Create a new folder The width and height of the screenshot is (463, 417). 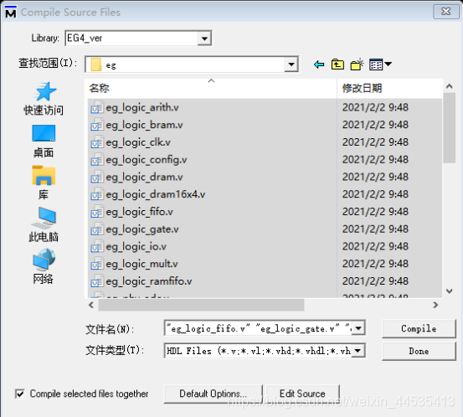click(x=357, y=64)
